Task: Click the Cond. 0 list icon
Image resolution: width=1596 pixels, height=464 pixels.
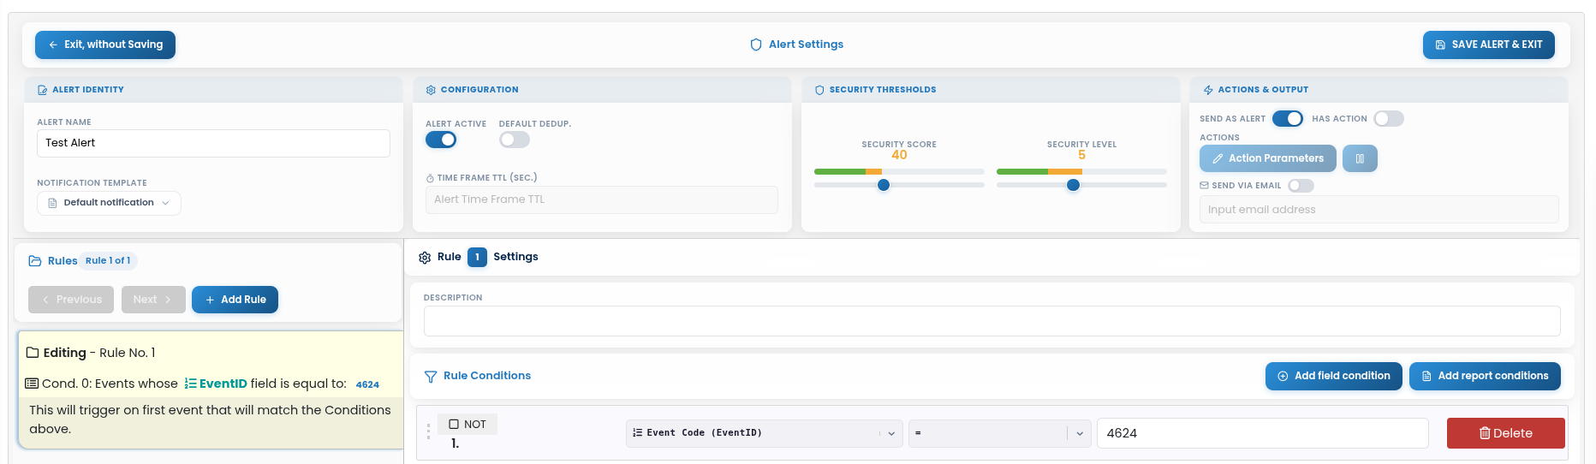Action: pos(32,384)
